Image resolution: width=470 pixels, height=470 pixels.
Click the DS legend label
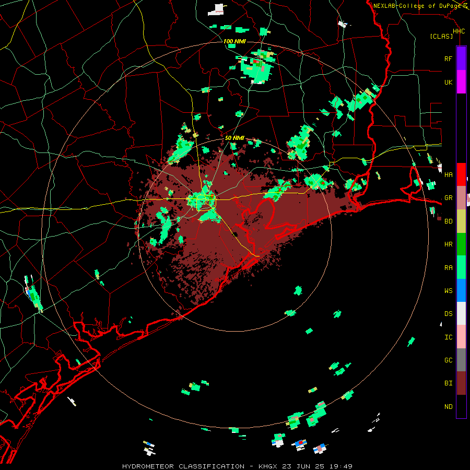448,314
